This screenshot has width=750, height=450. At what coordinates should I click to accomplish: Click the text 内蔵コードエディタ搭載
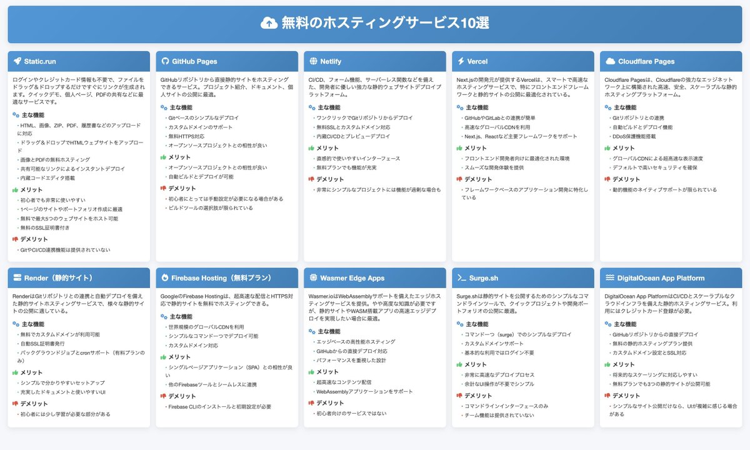pos(47,178)
